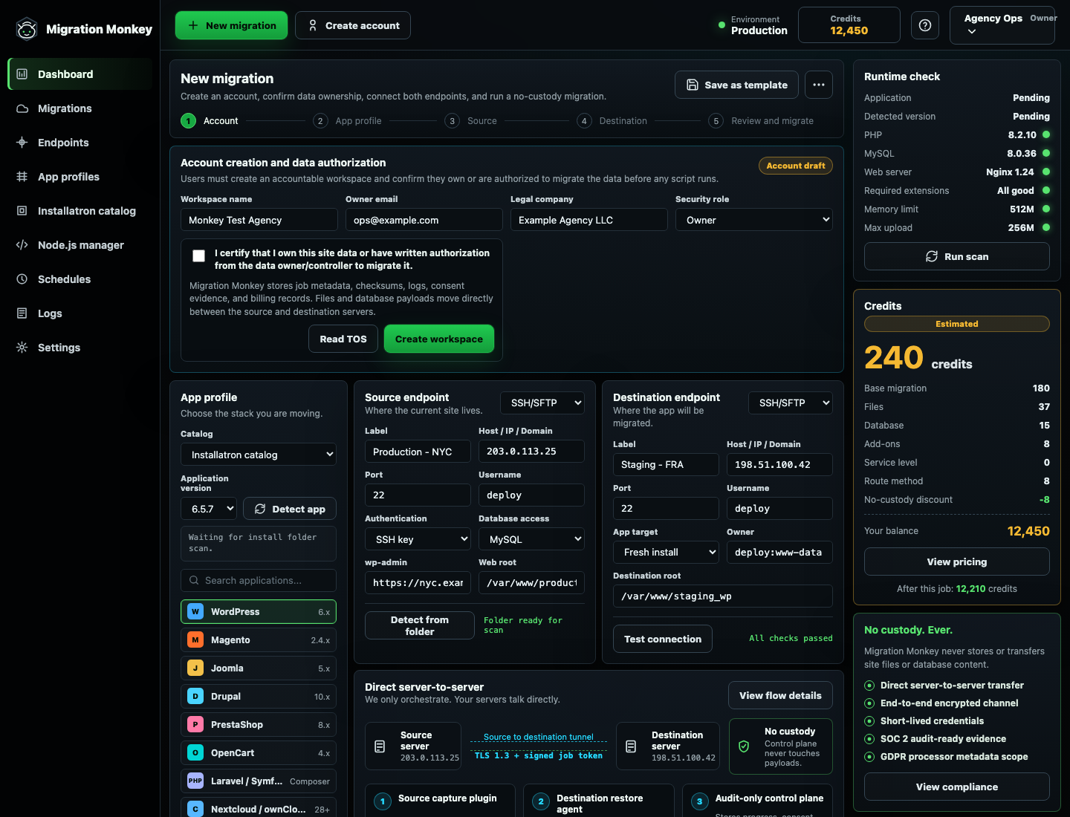Click the View compliance button

pyautogui.click(x=957, y=787)
